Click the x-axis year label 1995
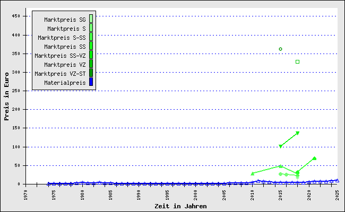This screenshot has width=345, height=212. click(x=167, y=195)
